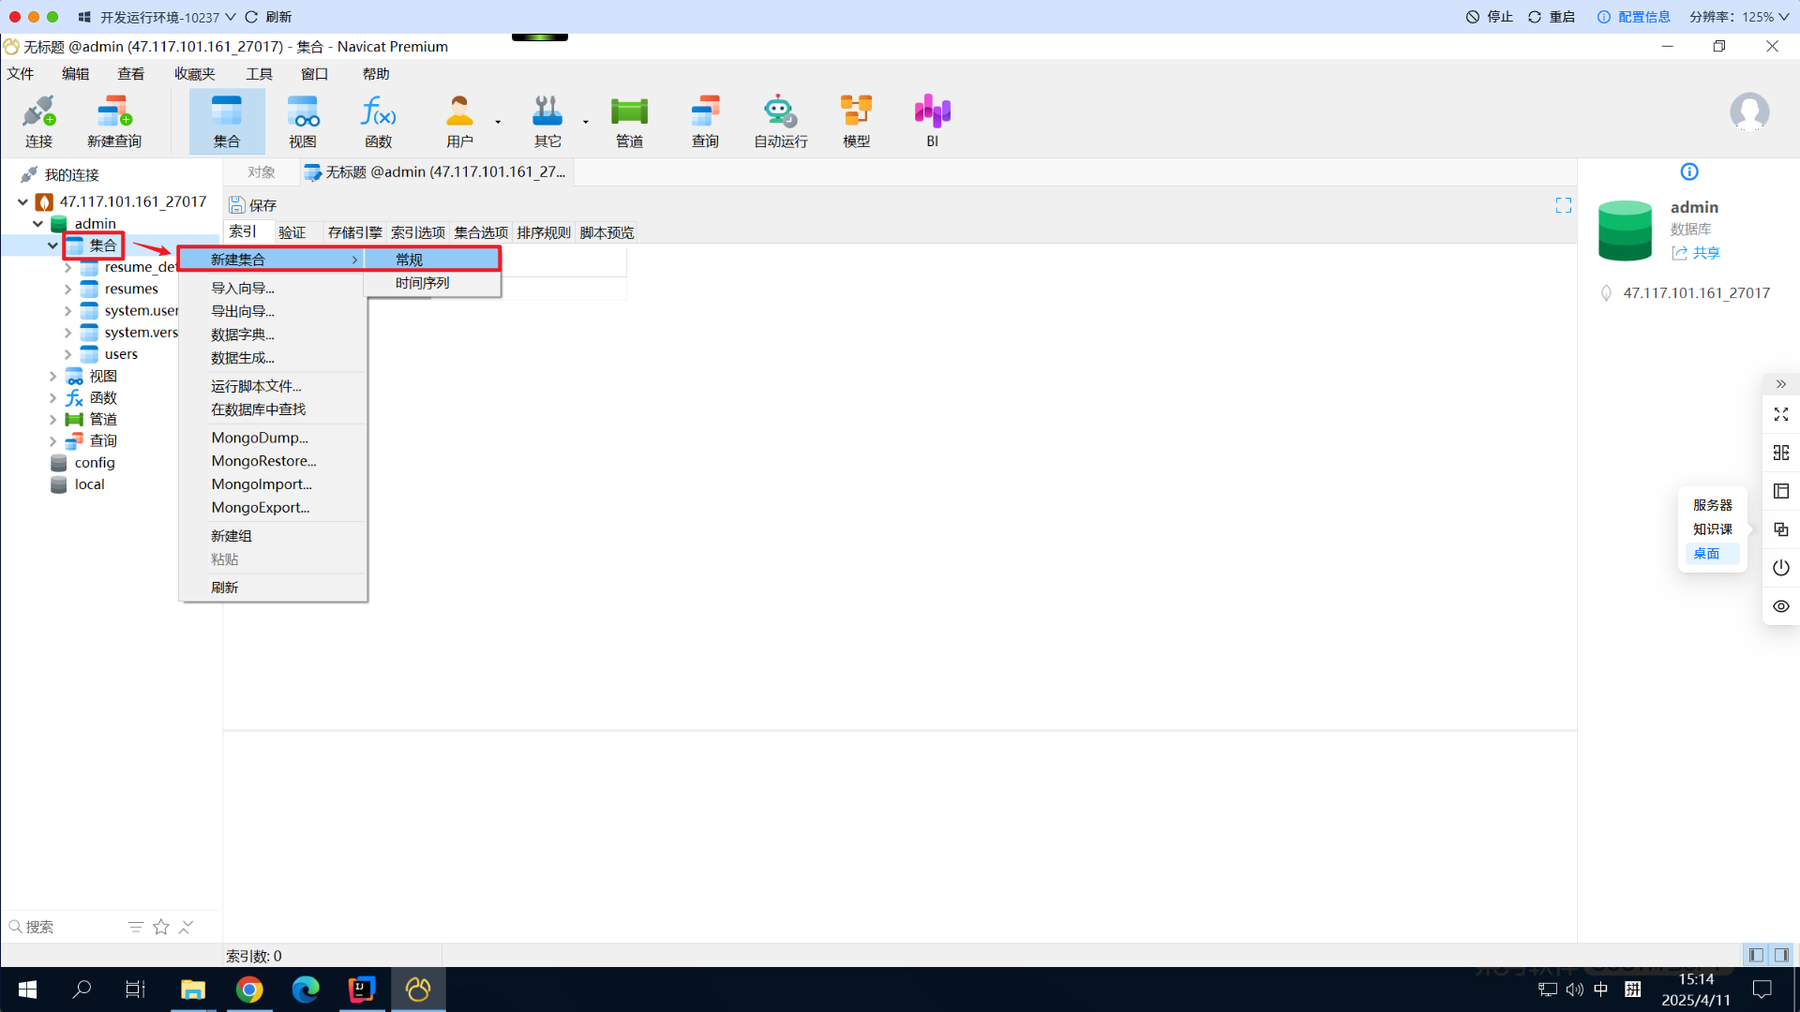Expand the 管道 pipelines tree node

[x=52, y=419]
